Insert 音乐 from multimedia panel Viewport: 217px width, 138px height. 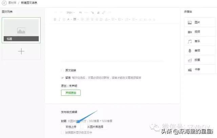[x=200, y=41]
